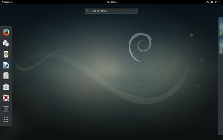Open Rhythmbox music player

6,54
